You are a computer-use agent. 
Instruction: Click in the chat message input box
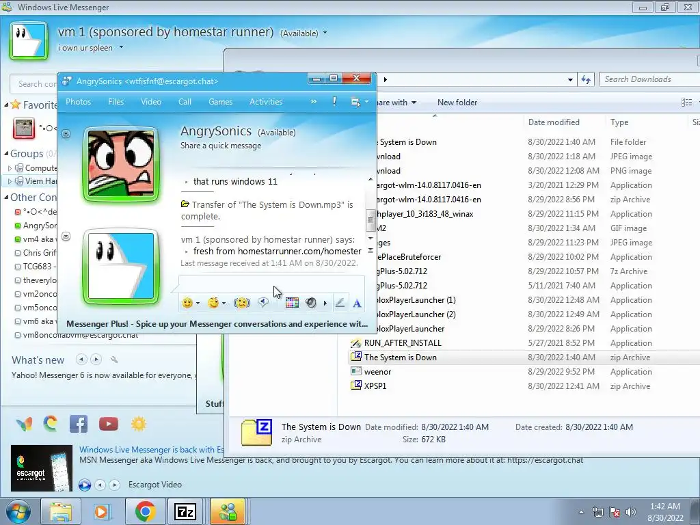point(271,284)
